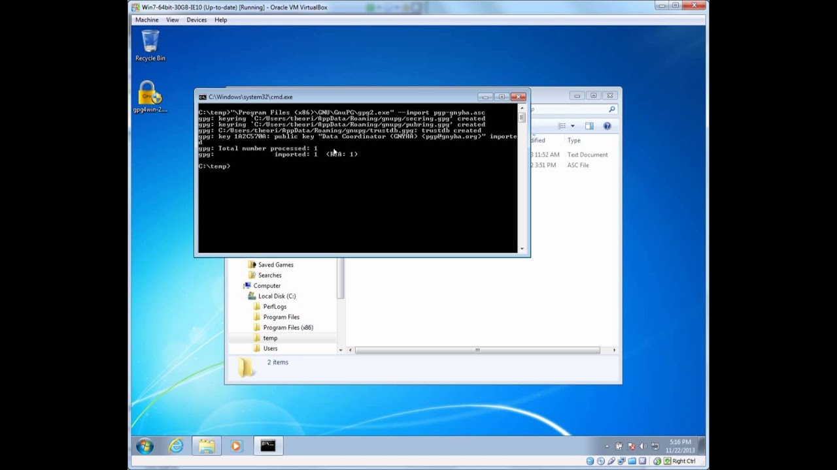Click VirtualBox optical disc status icon
Image resolution: width=837 pixels, height=470 pixels.
600,461
